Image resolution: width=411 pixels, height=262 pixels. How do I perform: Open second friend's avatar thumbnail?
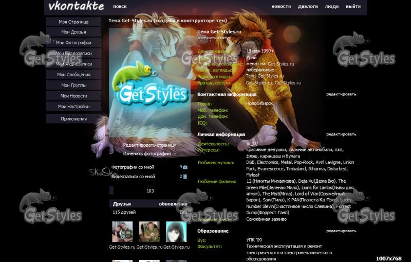pos(149,232)
